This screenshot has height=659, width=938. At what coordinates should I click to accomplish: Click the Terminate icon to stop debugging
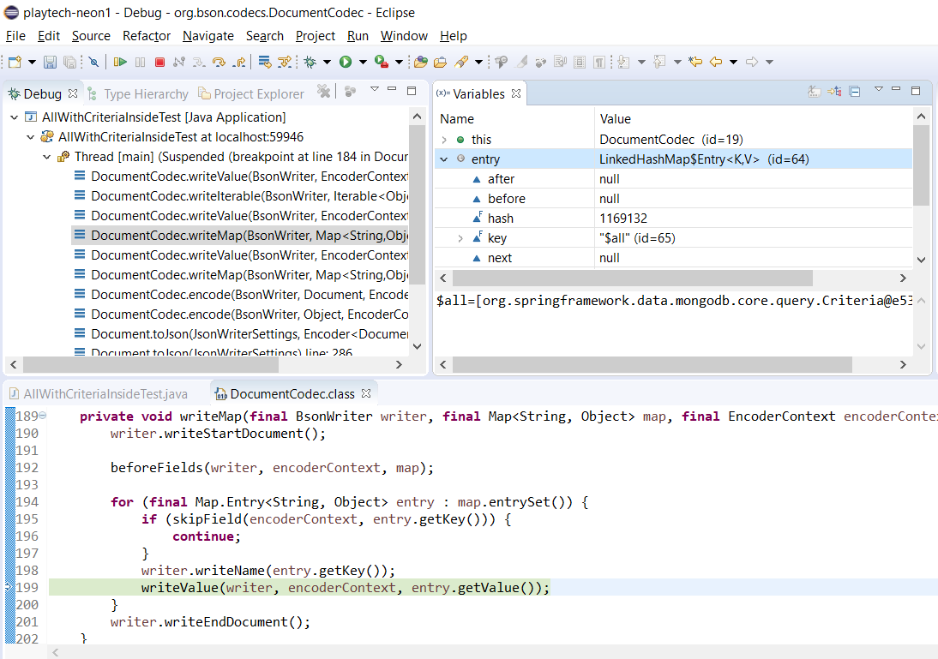(x=159, y=61)
